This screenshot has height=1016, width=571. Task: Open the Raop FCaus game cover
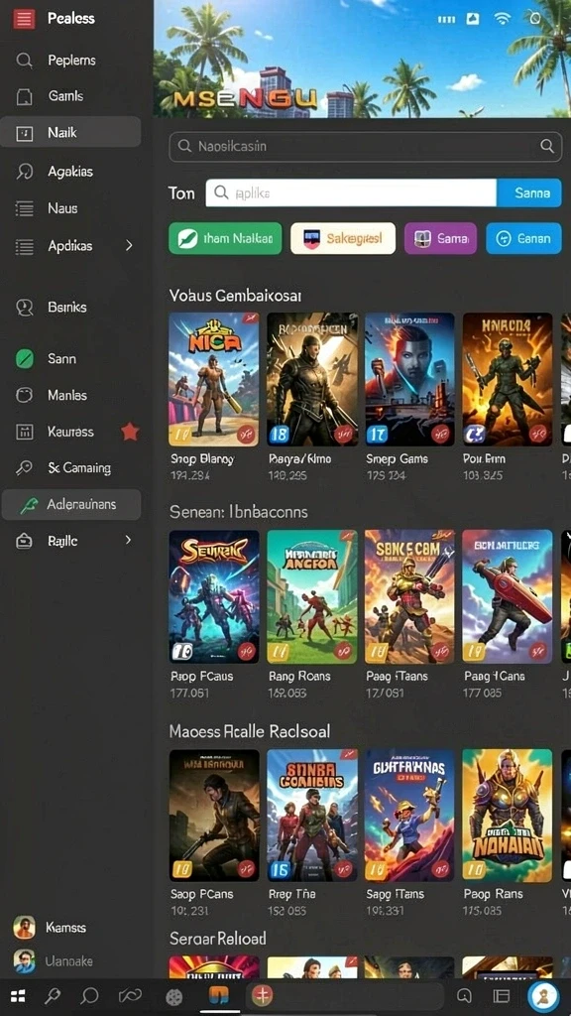click(x=214, y=596)
